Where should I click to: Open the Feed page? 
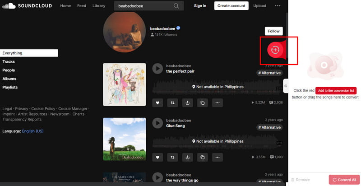(82, 6)
